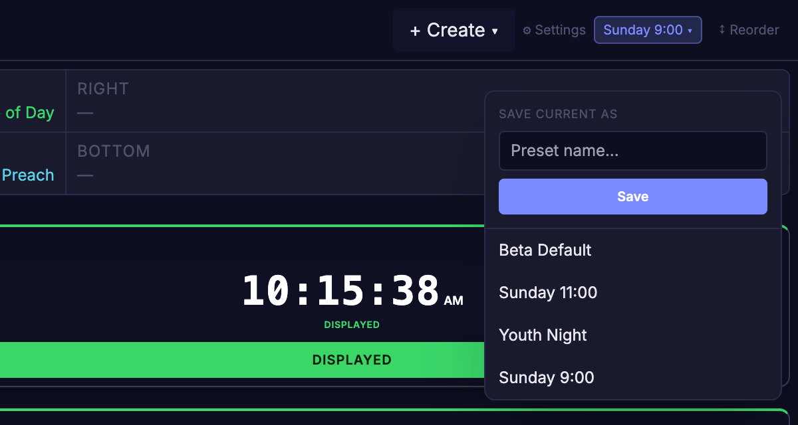Click the BOTTOM slot label
Screen dimensions: 798x425
click(114, 151)
